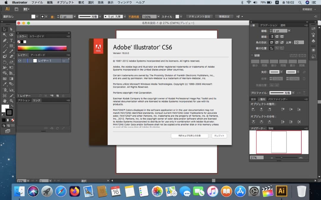Open the 効果 menu
This screenshot has width=321, height=200.
pos(101,2)
